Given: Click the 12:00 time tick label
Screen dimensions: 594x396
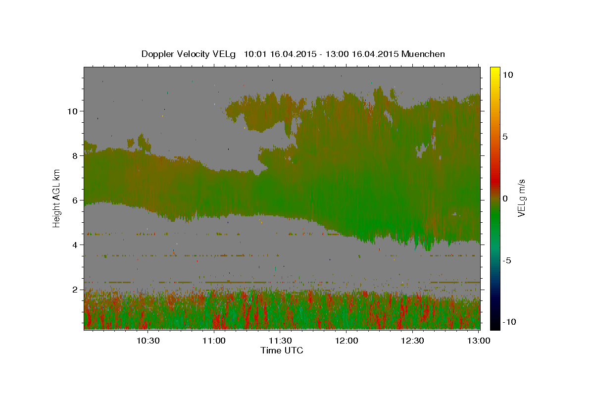Looking at the screenshot, I should pos(346,341).
